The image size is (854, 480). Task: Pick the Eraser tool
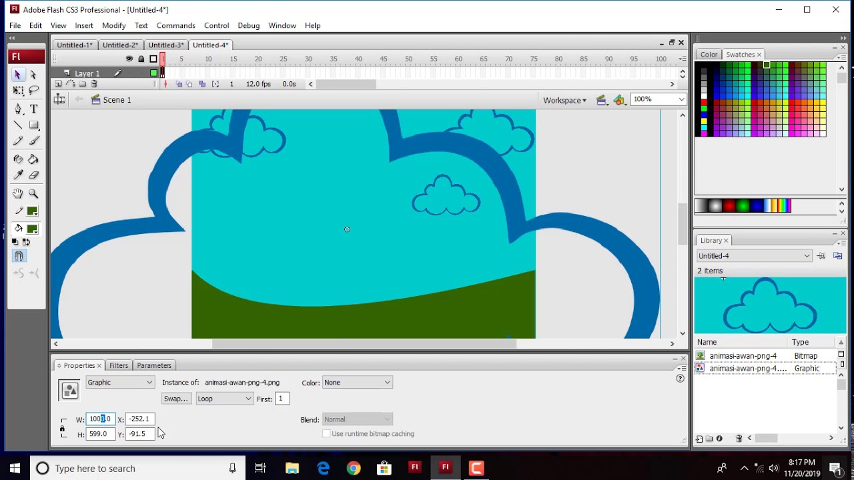point(33,175)
